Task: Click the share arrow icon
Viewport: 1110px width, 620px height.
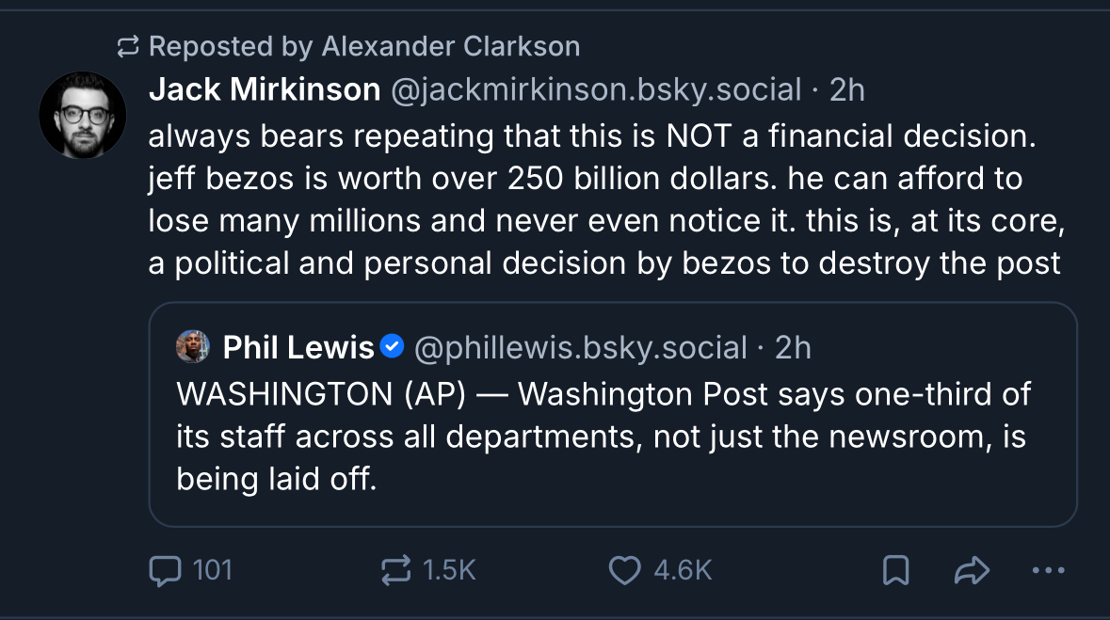Action: click(x=973, y=569)
